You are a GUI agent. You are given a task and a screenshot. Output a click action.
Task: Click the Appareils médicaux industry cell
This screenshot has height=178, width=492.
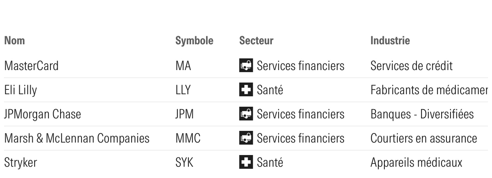click(x=417, y=163)
